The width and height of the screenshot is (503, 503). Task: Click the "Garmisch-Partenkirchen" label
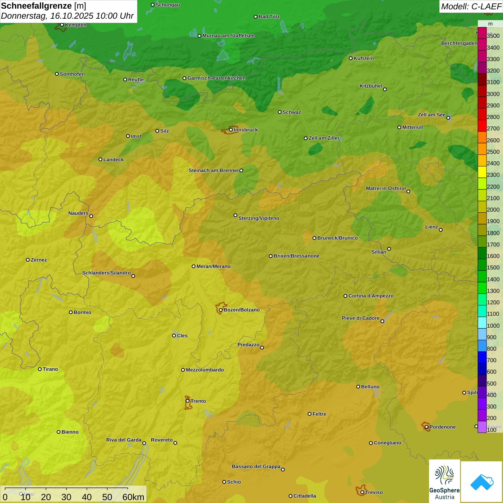point(217,78)
